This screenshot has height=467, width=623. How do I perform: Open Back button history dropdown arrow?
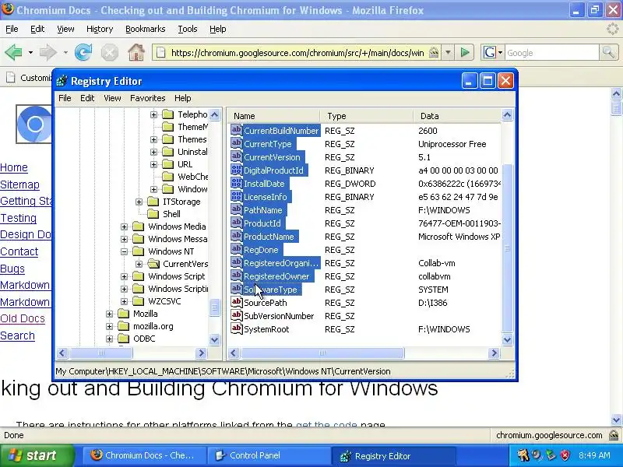[30, 52]
